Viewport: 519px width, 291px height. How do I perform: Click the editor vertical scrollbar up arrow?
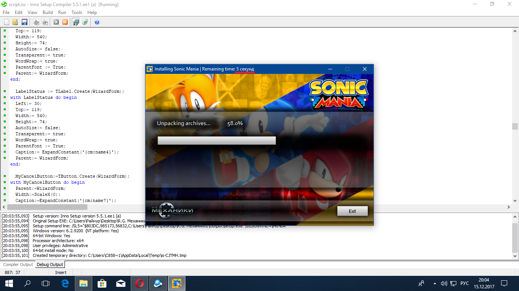point(515,31)
